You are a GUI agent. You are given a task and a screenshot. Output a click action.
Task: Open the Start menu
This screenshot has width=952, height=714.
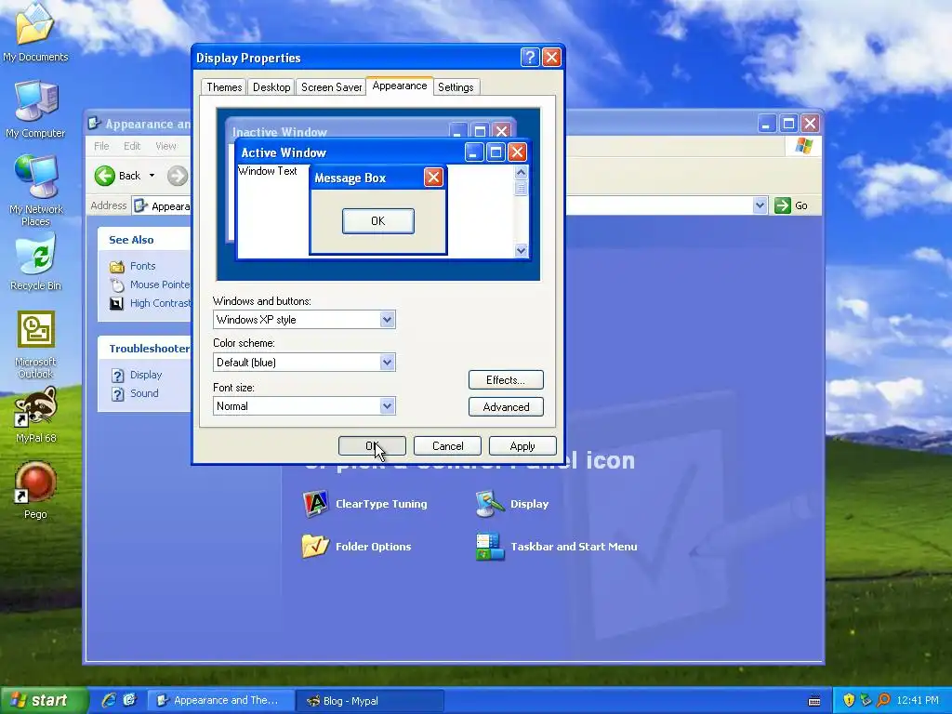(x=43, y=700)
